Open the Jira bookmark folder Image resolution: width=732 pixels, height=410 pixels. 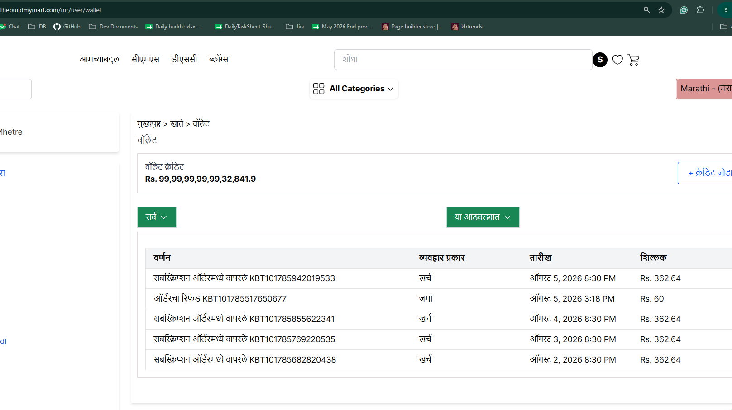point(295,27)
